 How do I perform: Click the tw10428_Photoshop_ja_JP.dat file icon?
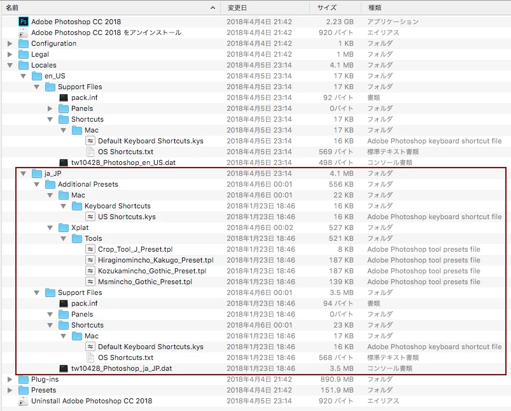(64, 368)
